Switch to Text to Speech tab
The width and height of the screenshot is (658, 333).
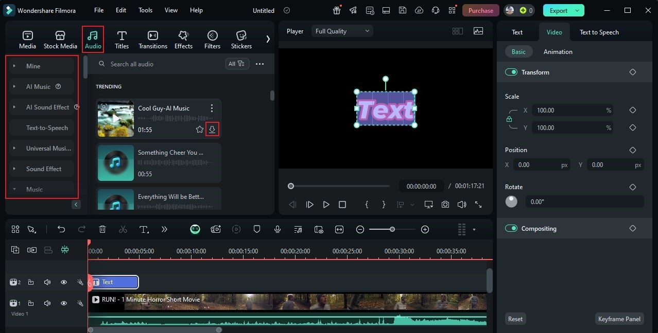pos(599,32)
